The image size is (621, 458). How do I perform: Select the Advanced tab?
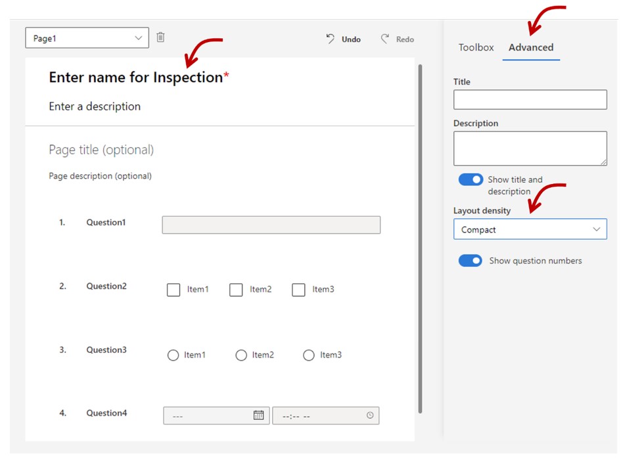[x=531, y=47]
